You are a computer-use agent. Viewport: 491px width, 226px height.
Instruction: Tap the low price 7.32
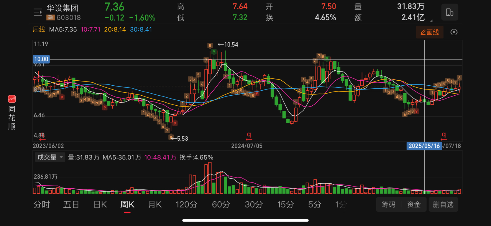[240, 17]
